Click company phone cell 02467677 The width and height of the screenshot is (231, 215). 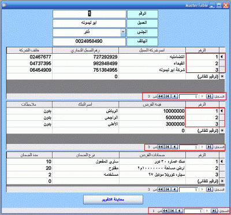[x=29, y=57]
